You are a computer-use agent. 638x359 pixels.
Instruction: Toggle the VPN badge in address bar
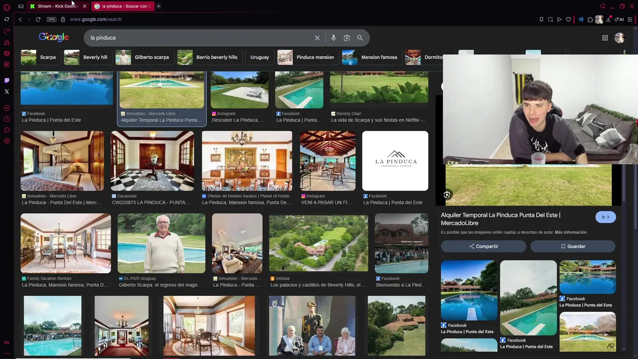click(51, 19)
